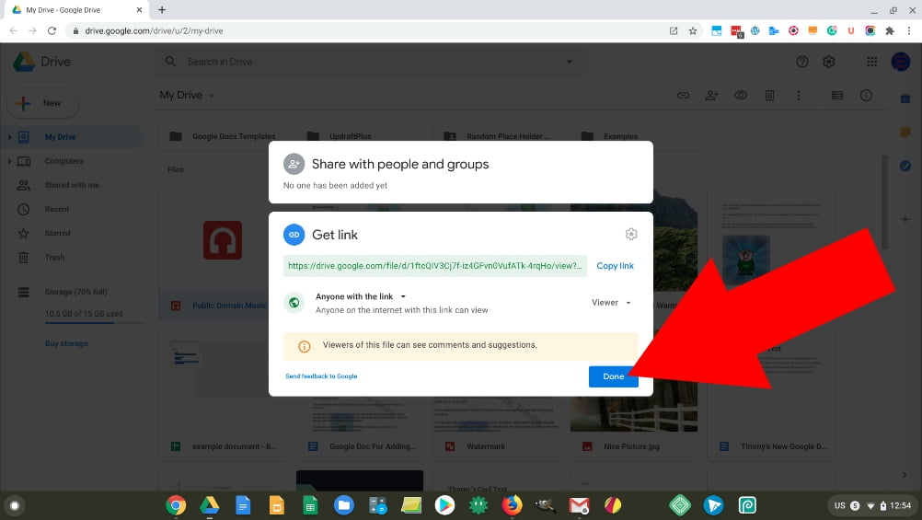
Task: Click the Drive logo
Action: pyautogui.click(x=41, y=62)
